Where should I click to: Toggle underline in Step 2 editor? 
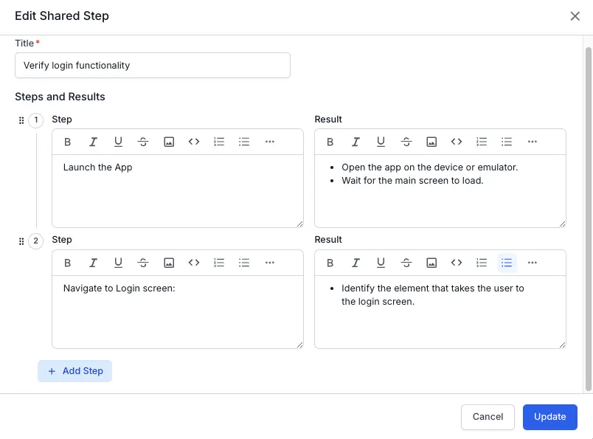point(118,263)
